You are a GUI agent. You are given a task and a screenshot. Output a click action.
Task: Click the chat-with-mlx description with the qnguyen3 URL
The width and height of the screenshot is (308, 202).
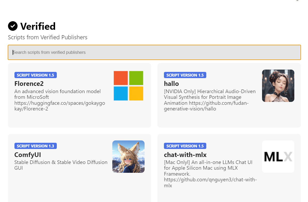[x=210, y=174]
